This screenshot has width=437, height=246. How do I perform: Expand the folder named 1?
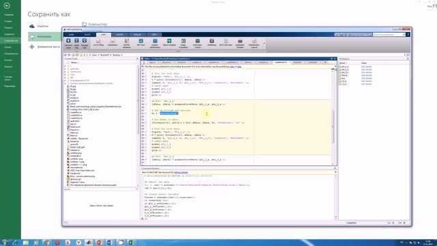[x=66, y=66]
